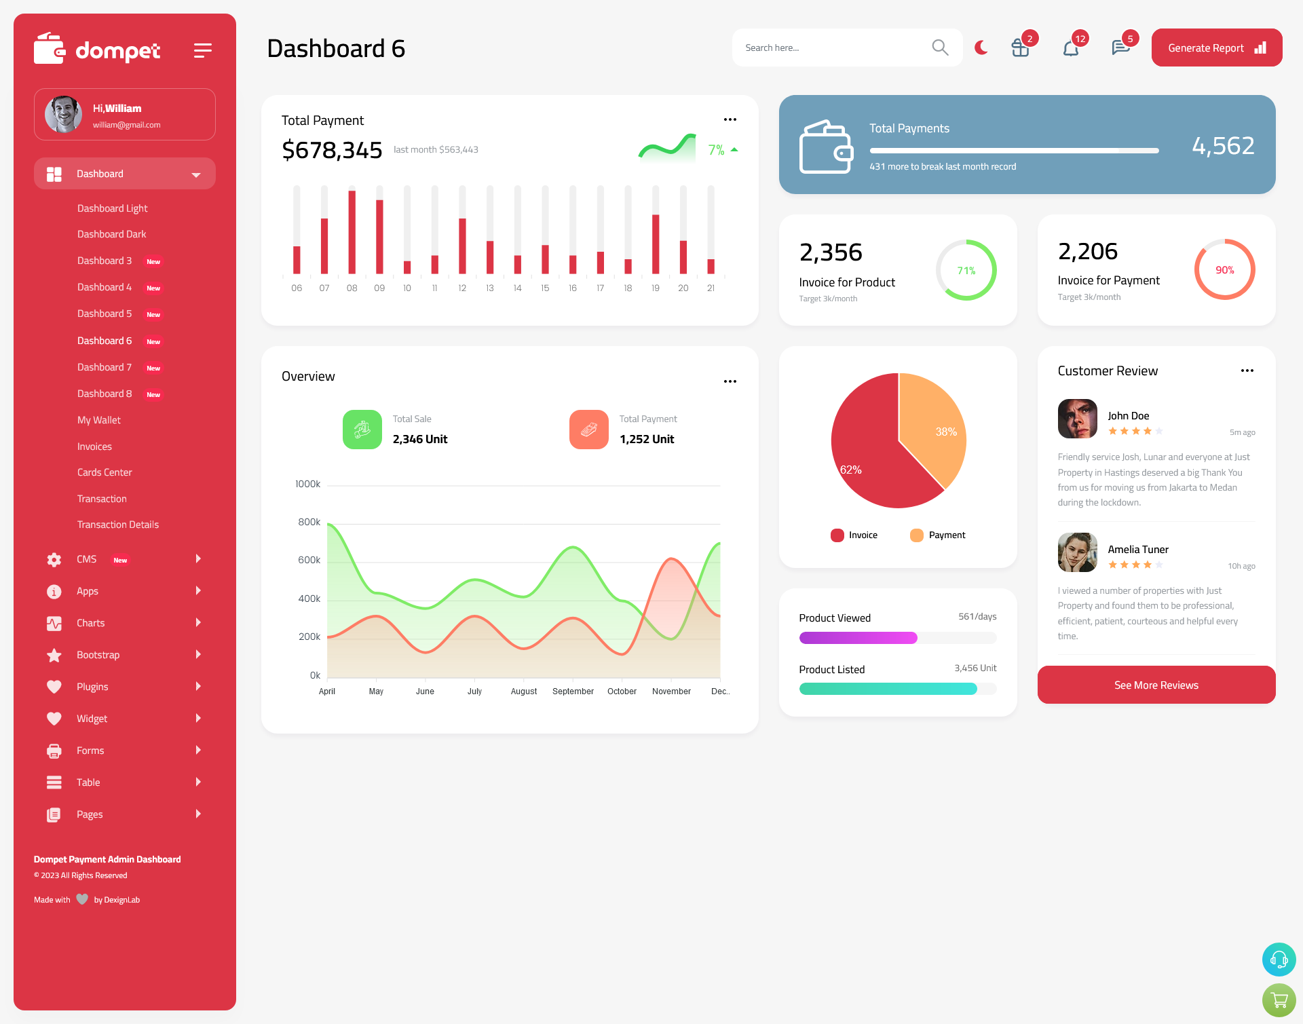Select Dashboard Light menu item

112,208
